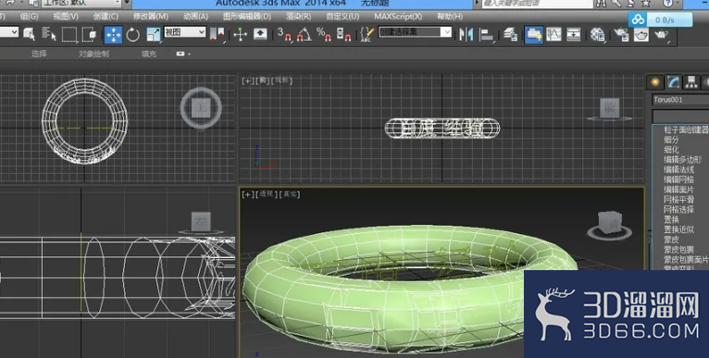The image size is (709, 358).
Task: Open Edit Named Selection Sets
Action: click(x=367, y=34)
